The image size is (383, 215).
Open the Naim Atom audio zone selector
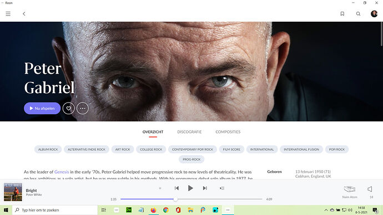click(350, 192)
